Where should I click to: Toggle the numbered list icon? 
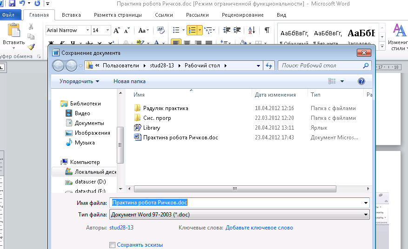point(192,30)
